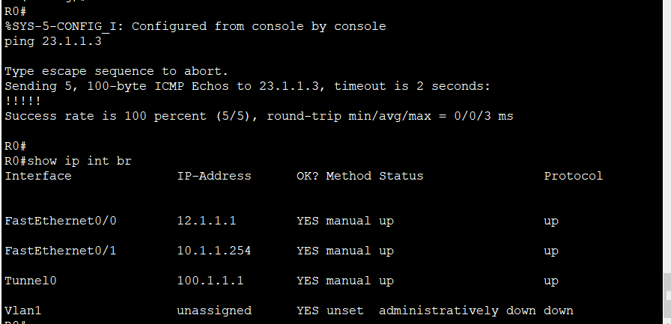Click the FastEthernet0/1 interface name
The width and height of the screenshot is (671, 324).
(x=61, y=251)
